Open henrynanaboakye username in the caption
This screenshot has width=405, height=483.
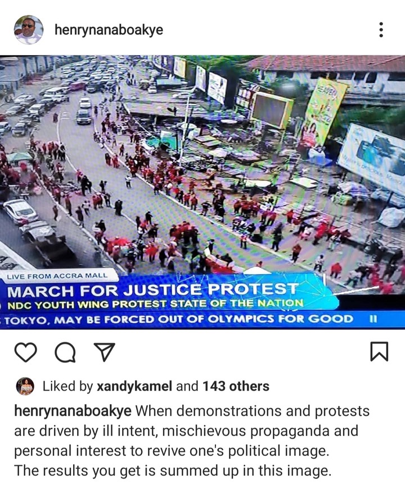click(73, 411)
